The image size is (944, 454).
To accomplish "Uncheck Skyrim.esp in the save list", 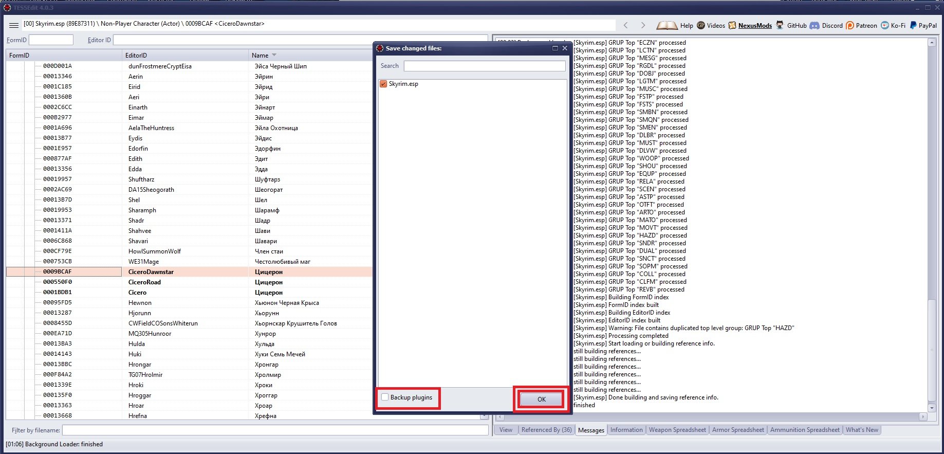I will (x=383, y=84).
